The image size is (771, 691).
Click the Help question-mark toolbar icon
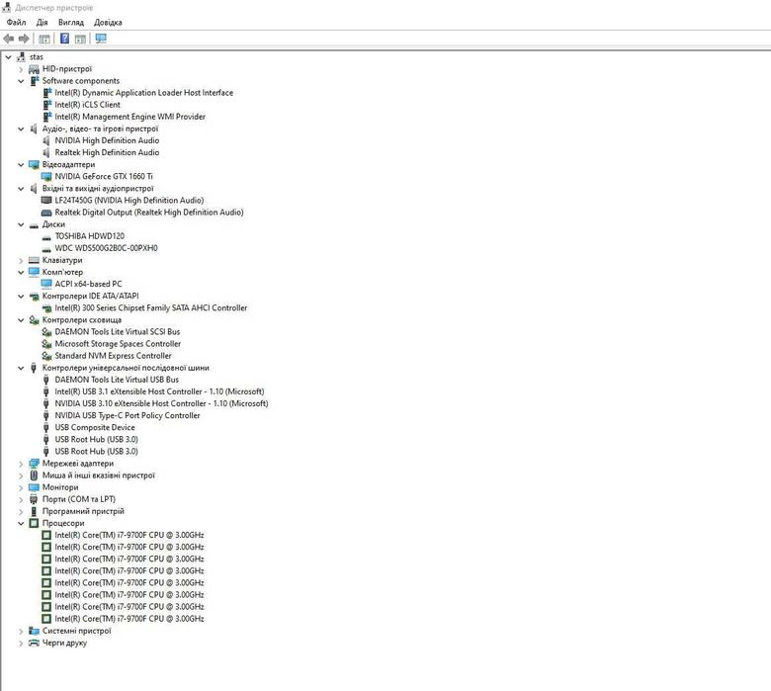[64, 39]
